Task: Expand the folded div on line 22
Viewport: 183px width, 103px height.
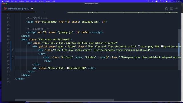Action: pos(13,50)
